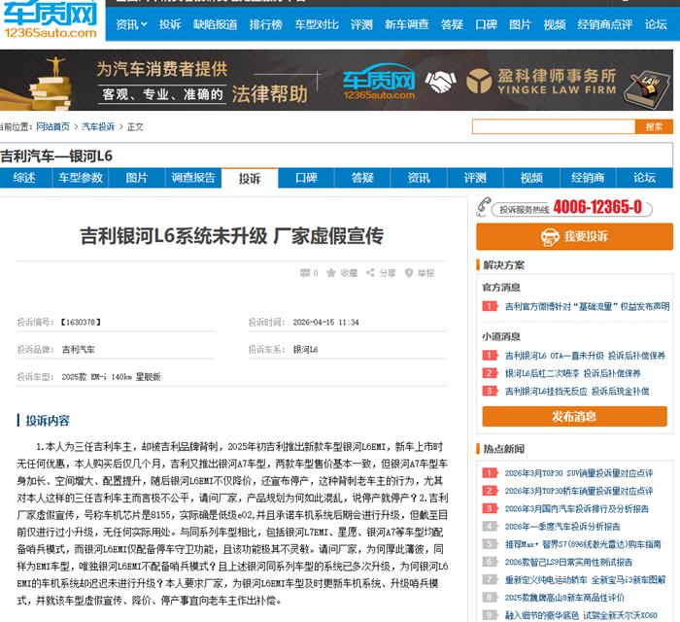The image size is (680, 622).
Task: Open the 调查报告 tab
Action: [x=193, y=178]
